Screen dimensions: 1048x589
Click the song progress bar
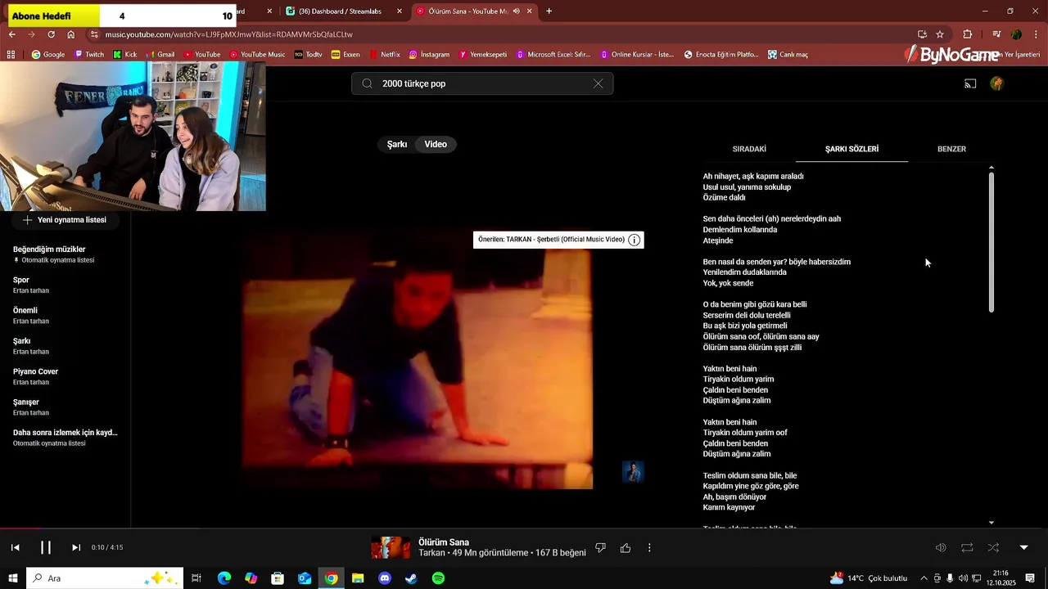[x=524, y=528]
